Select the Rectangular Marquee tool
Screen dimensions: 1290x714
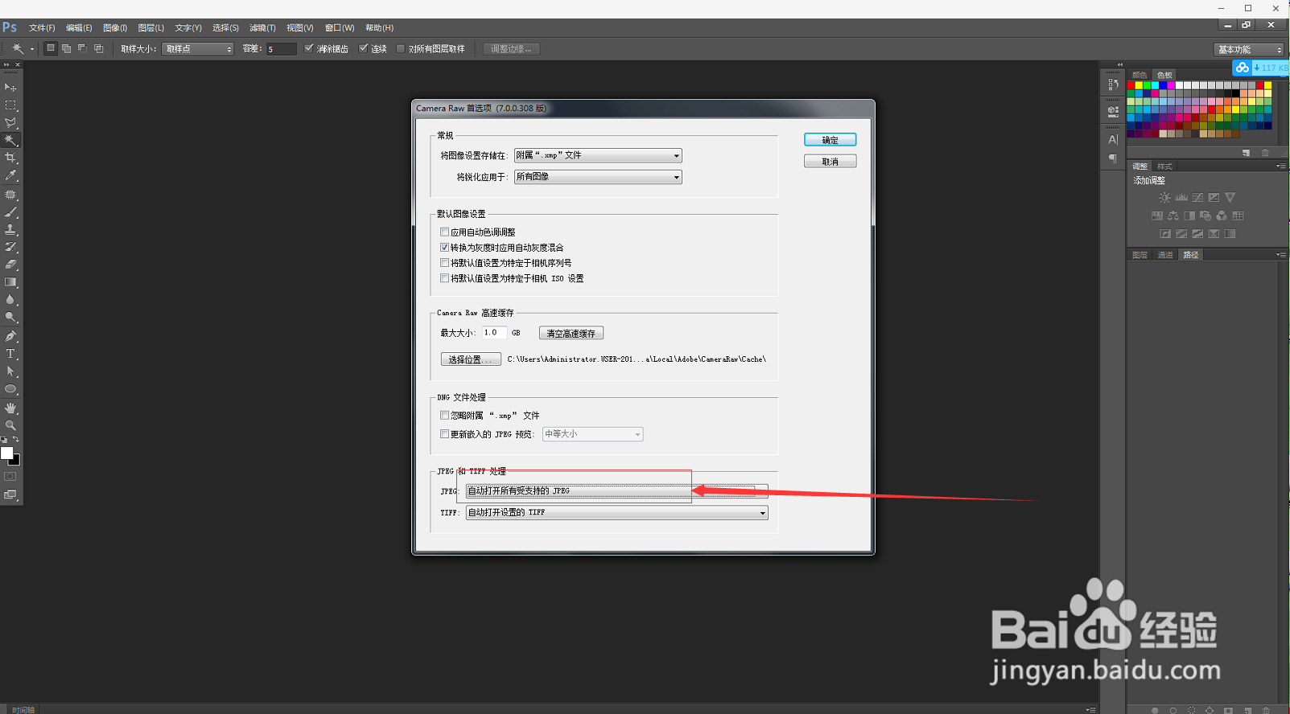click(x=10, y=105)
